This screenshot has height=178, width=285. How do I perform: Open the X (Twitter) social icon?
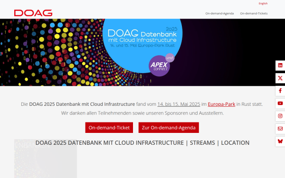280,78
